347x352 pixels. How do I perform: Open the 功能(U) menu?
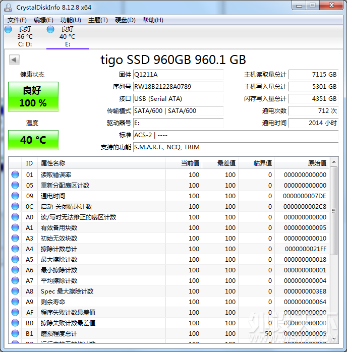[71, 20]
